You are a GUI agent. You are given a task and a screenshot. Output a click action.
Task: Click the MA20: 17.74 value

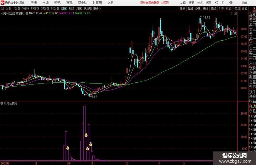(x=67, y=13)
